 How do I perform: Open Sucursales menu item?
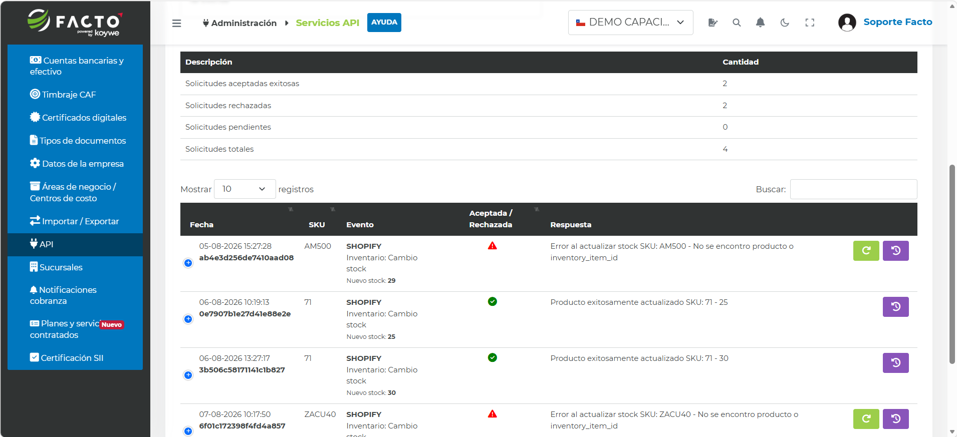coord(75,267)
